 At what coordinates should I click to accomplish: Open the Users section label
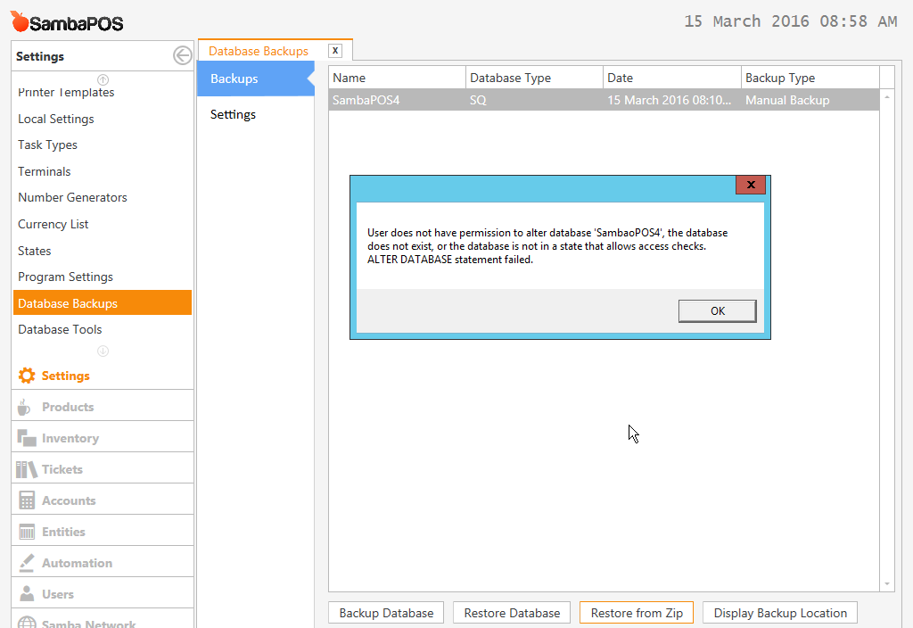pos(58,594)
